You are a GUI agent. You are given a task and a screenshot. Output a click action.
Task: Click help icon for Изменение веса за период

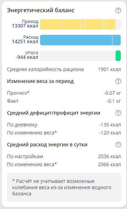pyautogui.click(x=118, y=81)
